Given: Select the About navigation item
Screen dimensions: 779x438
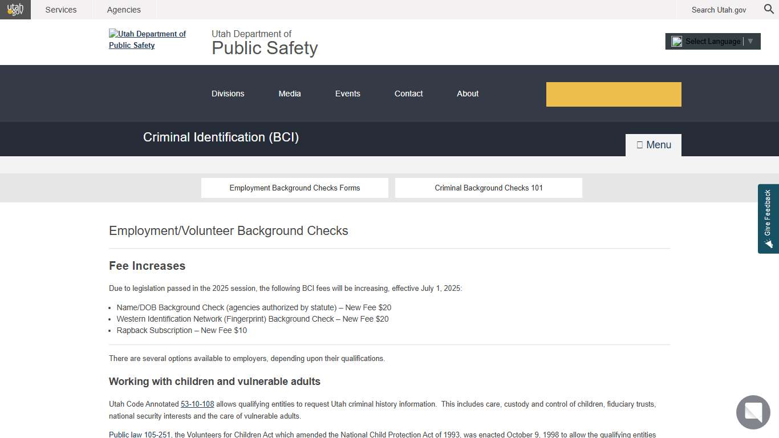Looking at the screenshot, I should [x=467, y=94].
